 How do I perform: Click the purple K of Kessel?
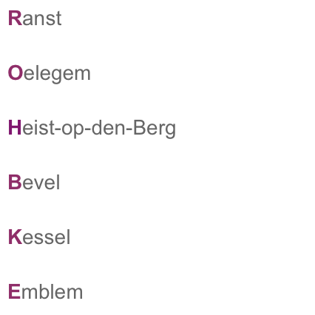[x=16, y=237]
